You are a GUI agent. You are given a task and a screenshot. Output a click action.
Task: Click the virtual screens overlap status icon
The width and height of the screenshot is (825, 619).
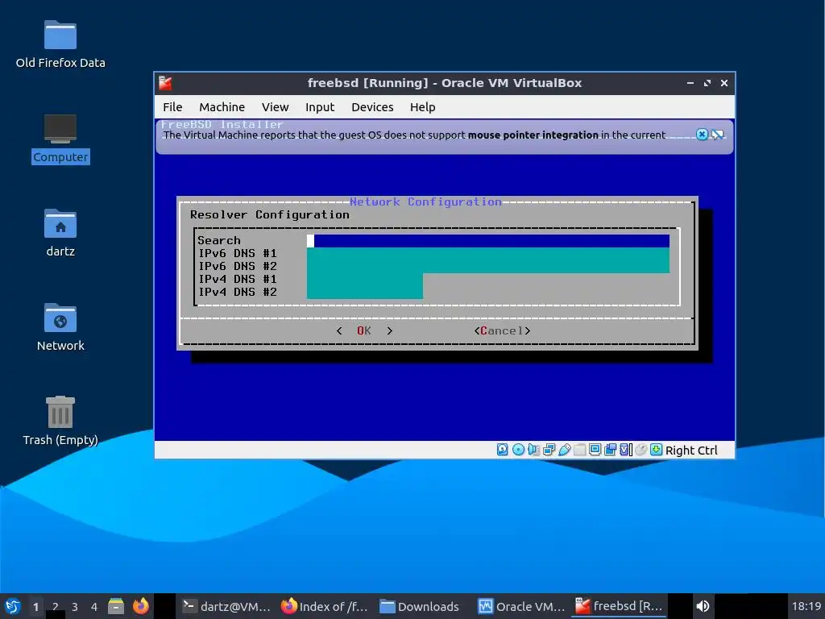click(611, 450)
